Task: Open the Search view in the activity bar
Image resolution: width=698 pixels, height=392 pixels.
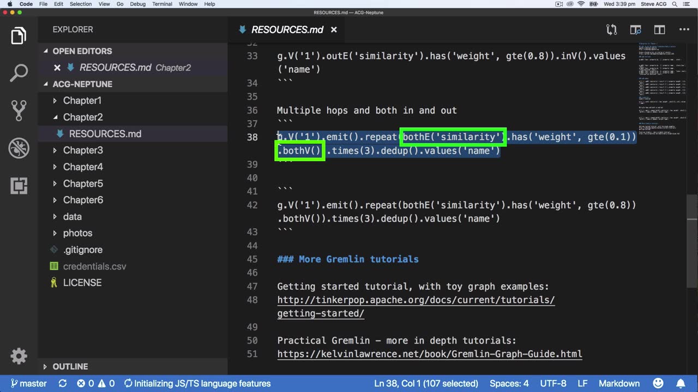Action: point(19,72)
